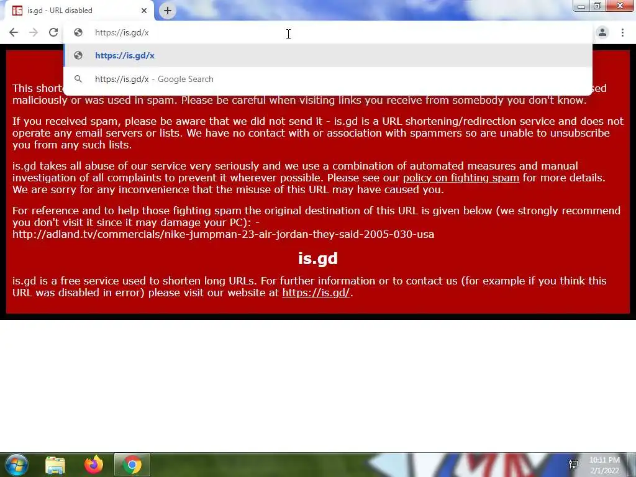Open a new tab with the plus button

(x=168, y=11)
